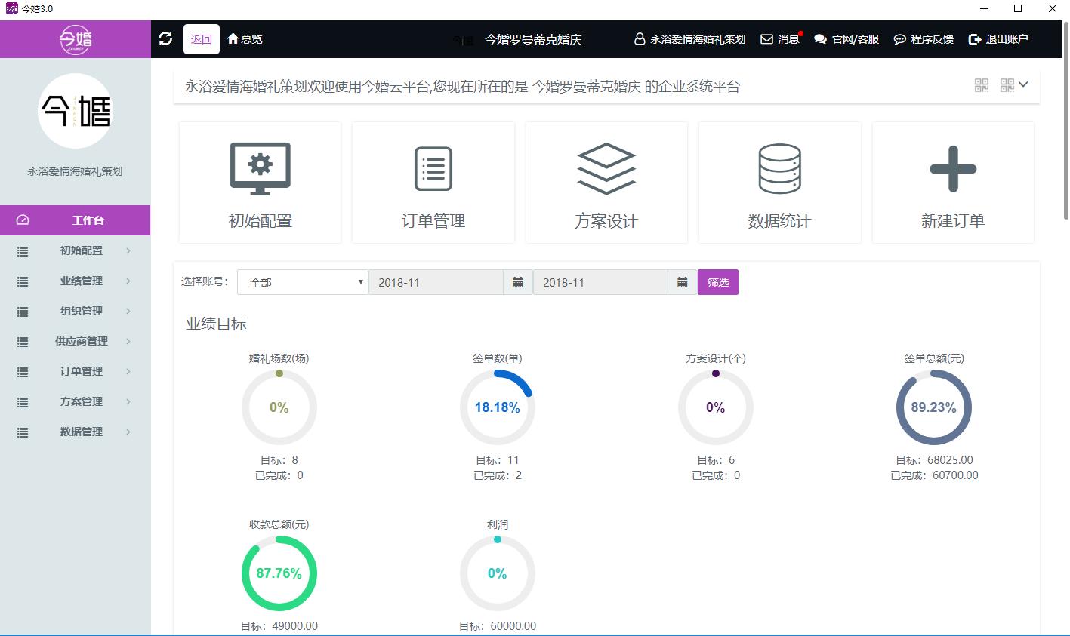The height and width of the screenshot is (636, 1070).
Task: Click the refresh icon in the top bar
Action: pyautogui.click(x=165, y=38)
